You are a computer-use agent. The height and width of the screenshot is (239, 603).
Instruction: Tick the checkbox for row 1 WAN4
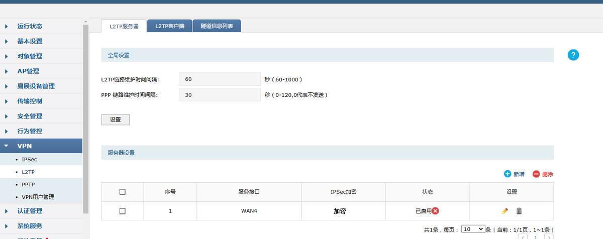[x=122, y=211]
